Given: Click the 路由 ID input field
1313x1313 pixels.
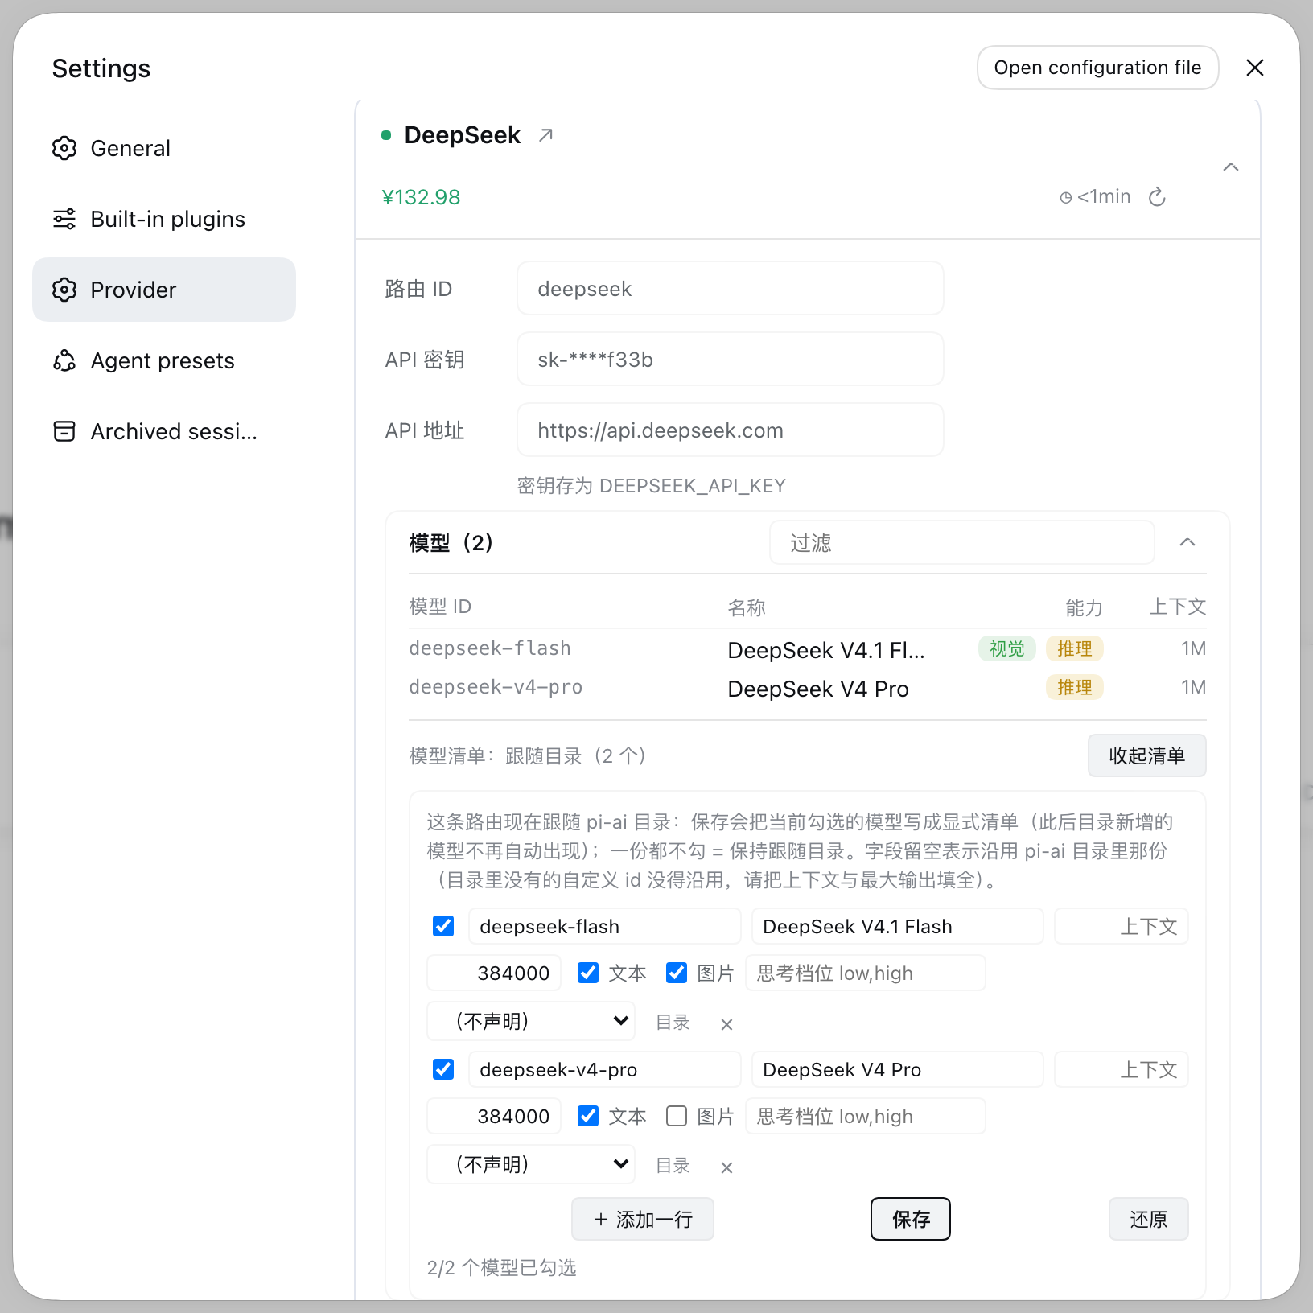Looking at the screenshot, I should [731, 288].
